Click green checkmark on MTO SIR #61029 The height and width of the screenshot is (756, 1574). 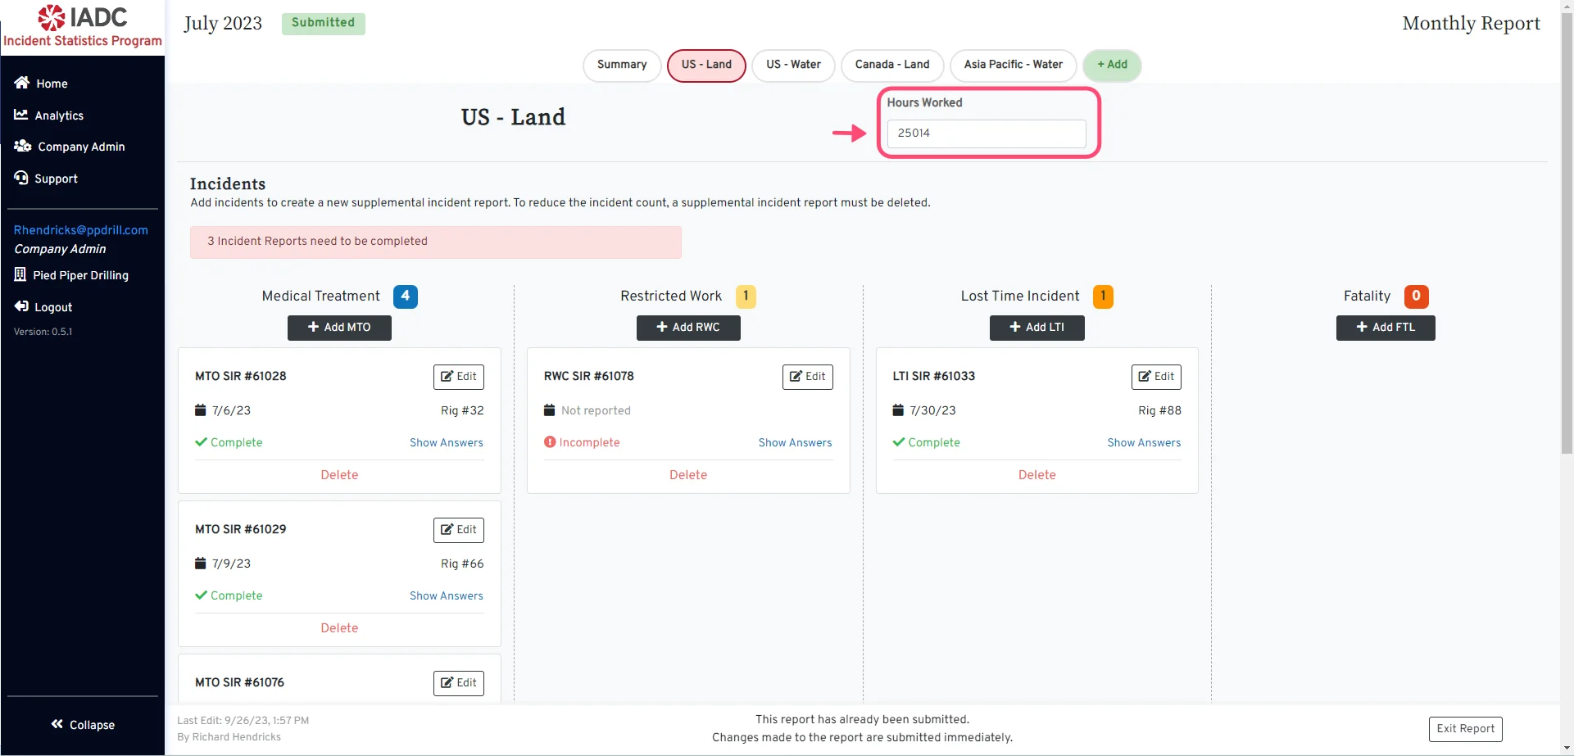[201, 595]
